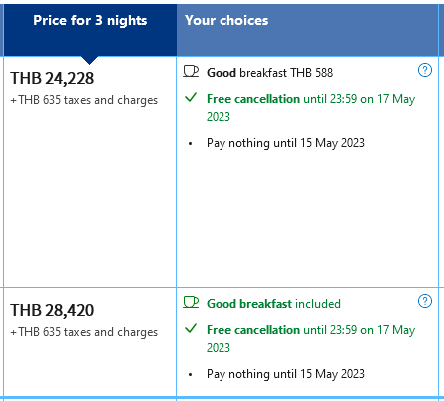Click the help icon for THB 24,228 option
The width and height of the screenshot is (444, 401).
(425, 70)
